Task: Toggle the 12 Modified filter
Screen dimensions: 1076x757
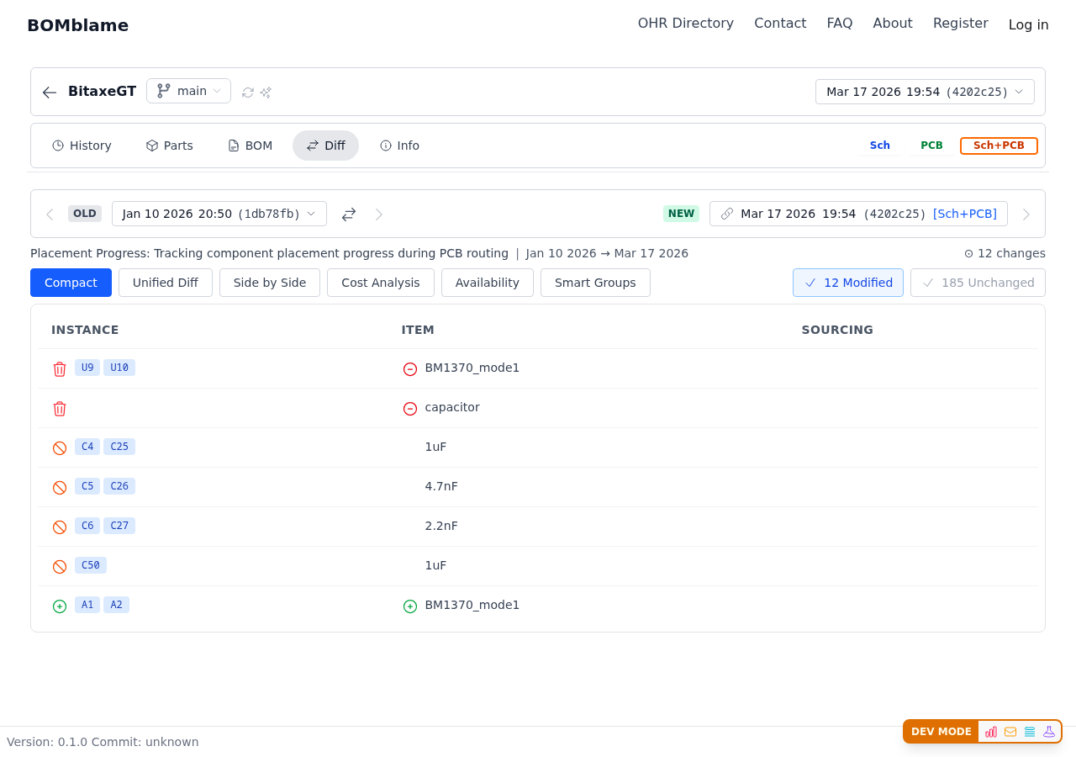Action: (847, 283)
